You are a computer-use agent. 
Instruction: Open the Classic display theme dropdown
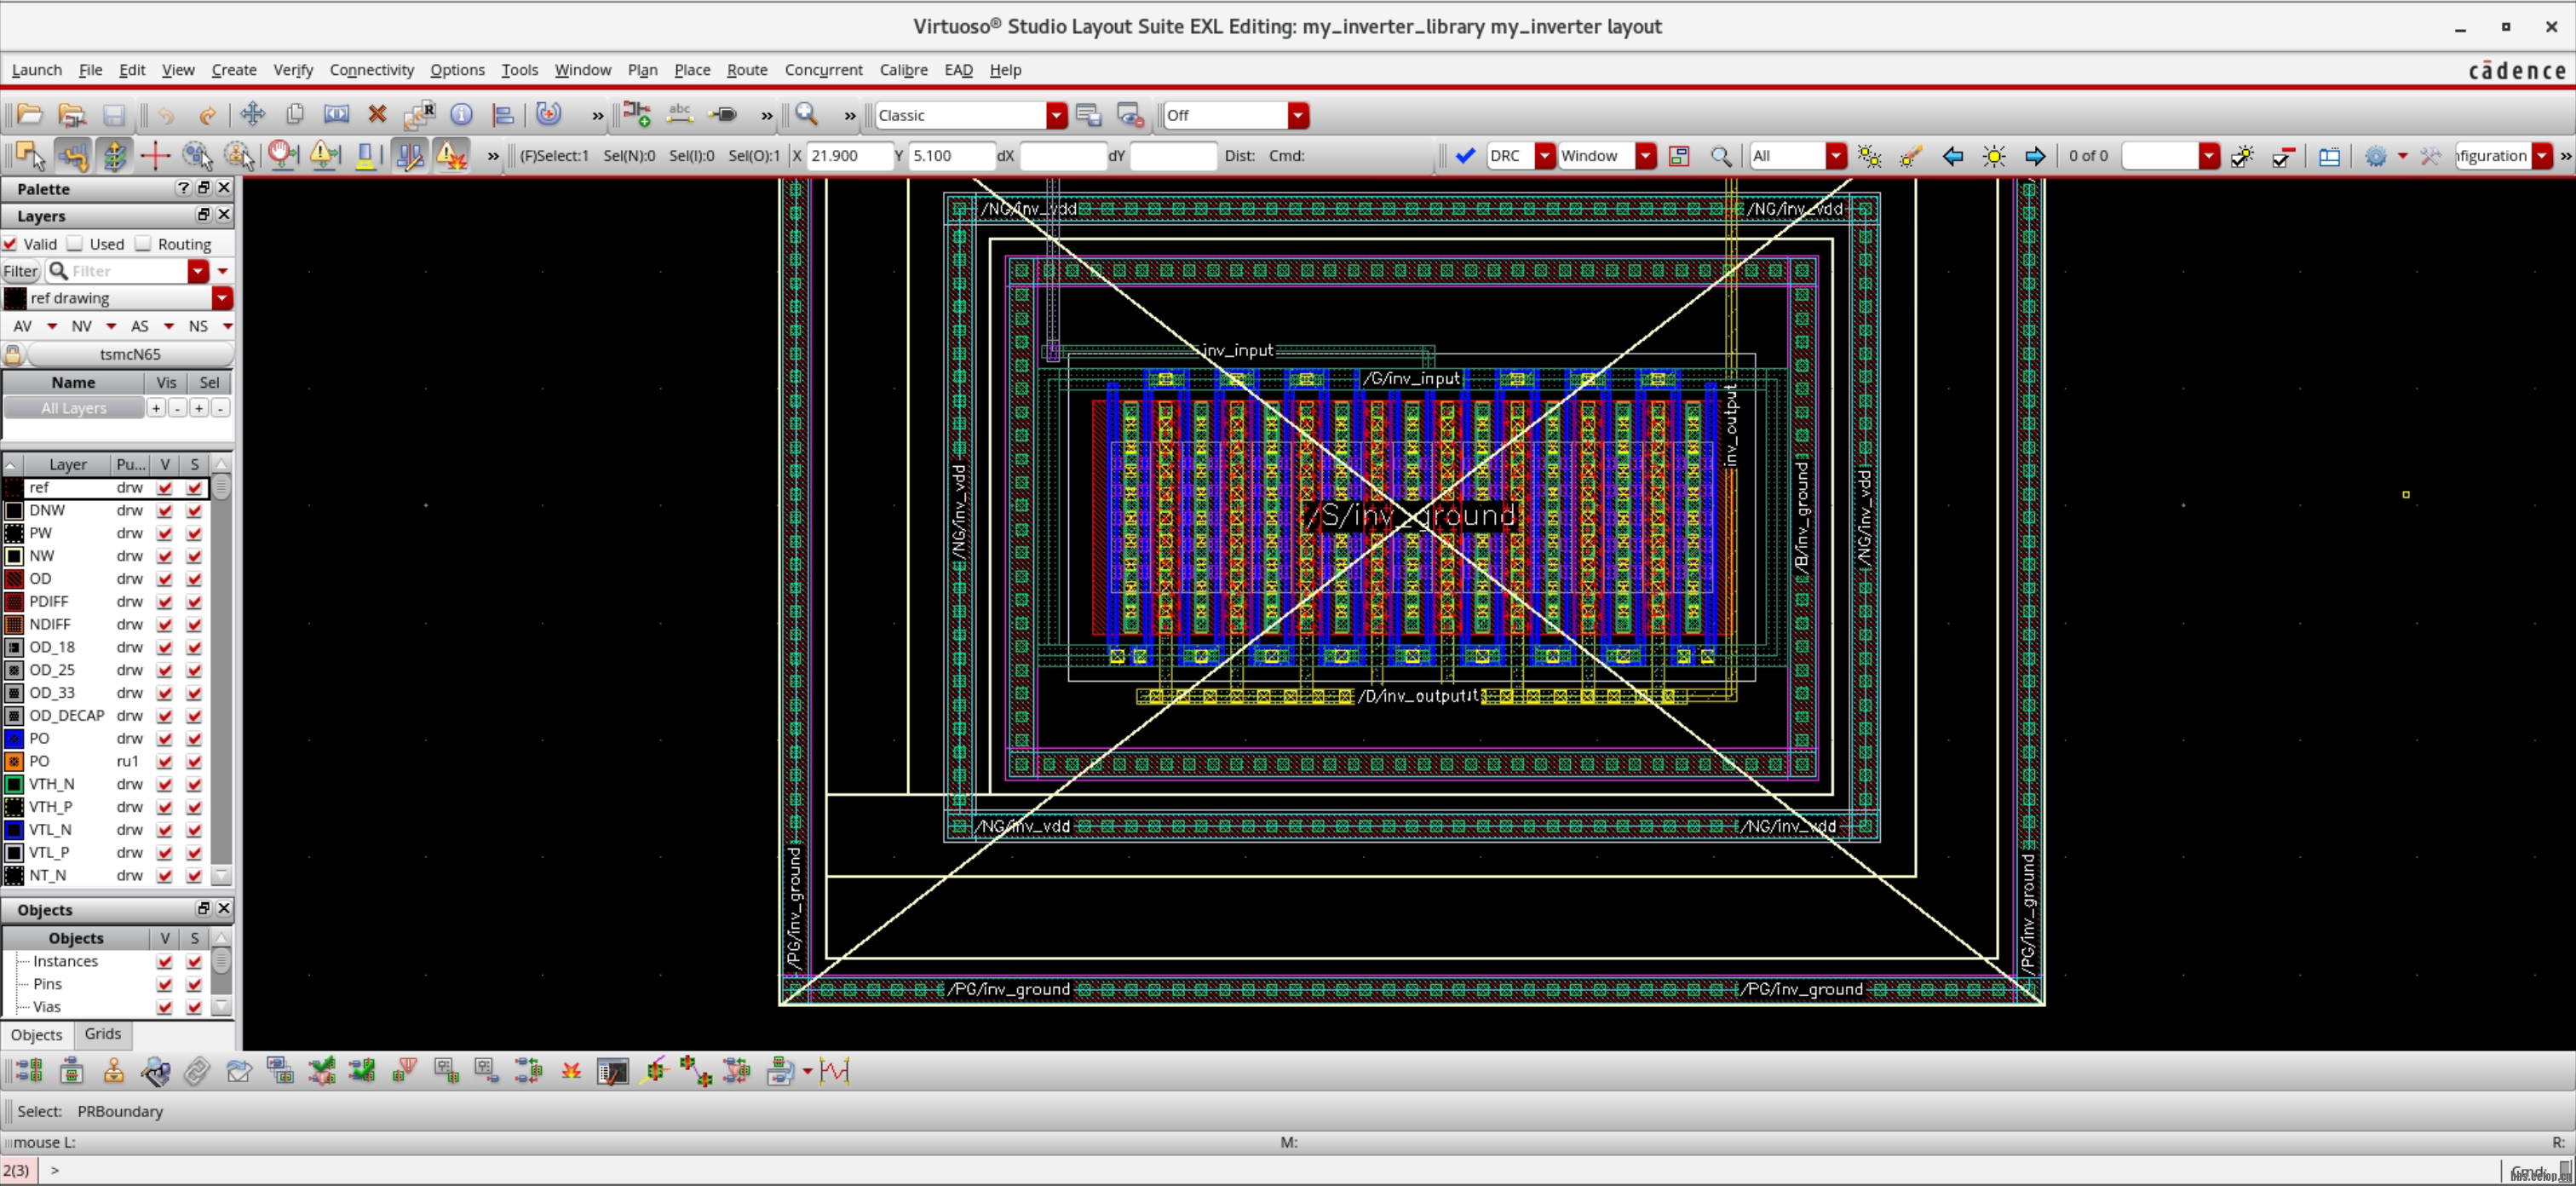(1055, 115)
